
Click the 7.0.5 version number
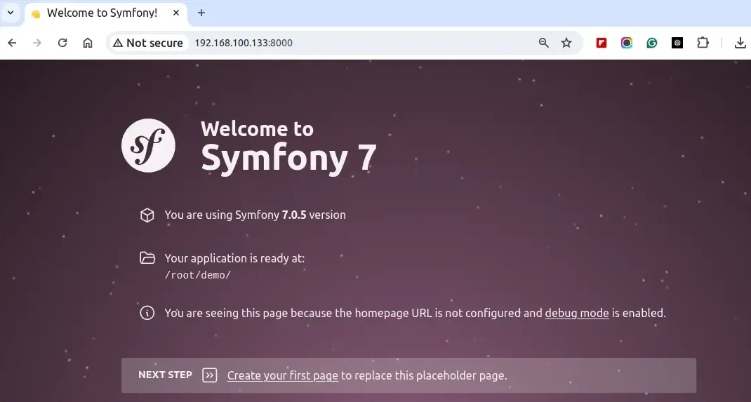[x=294, y=215]
